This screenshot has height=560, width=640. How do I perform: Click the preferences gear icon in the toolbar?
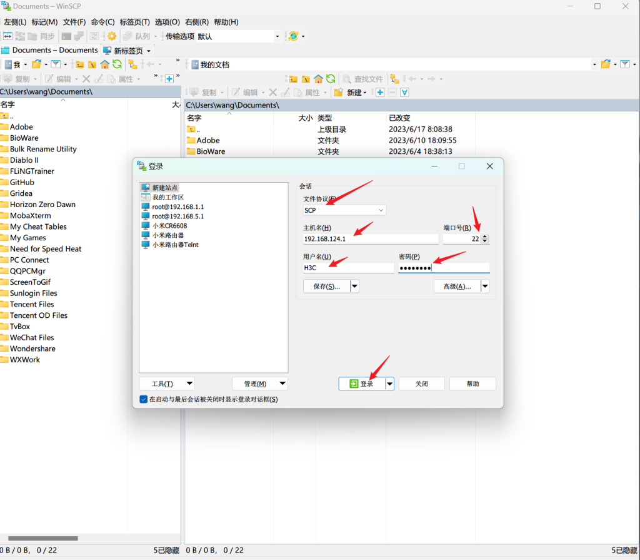[112, 36]
